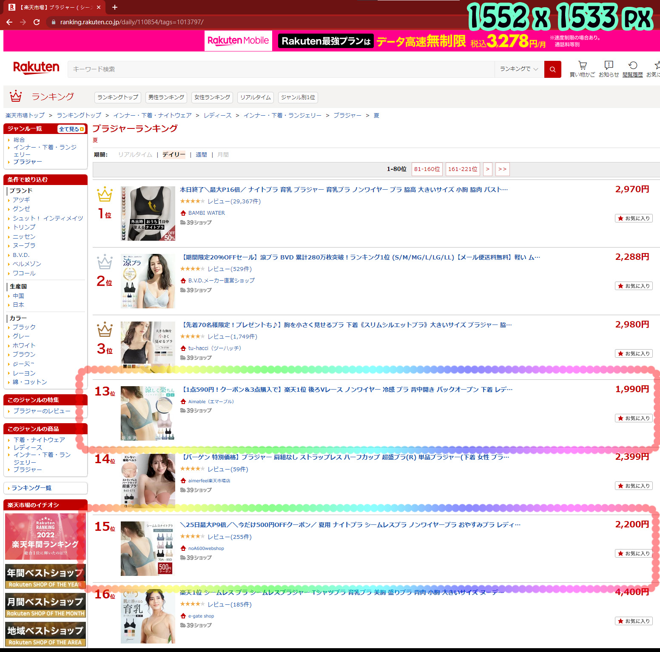Open the 女性ランキング tab

tap(212, 97)
